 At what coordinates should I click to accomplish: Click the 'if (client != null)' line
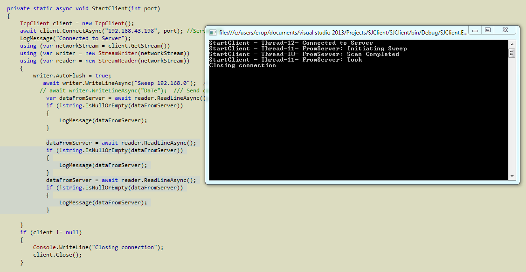click(51, 232)
